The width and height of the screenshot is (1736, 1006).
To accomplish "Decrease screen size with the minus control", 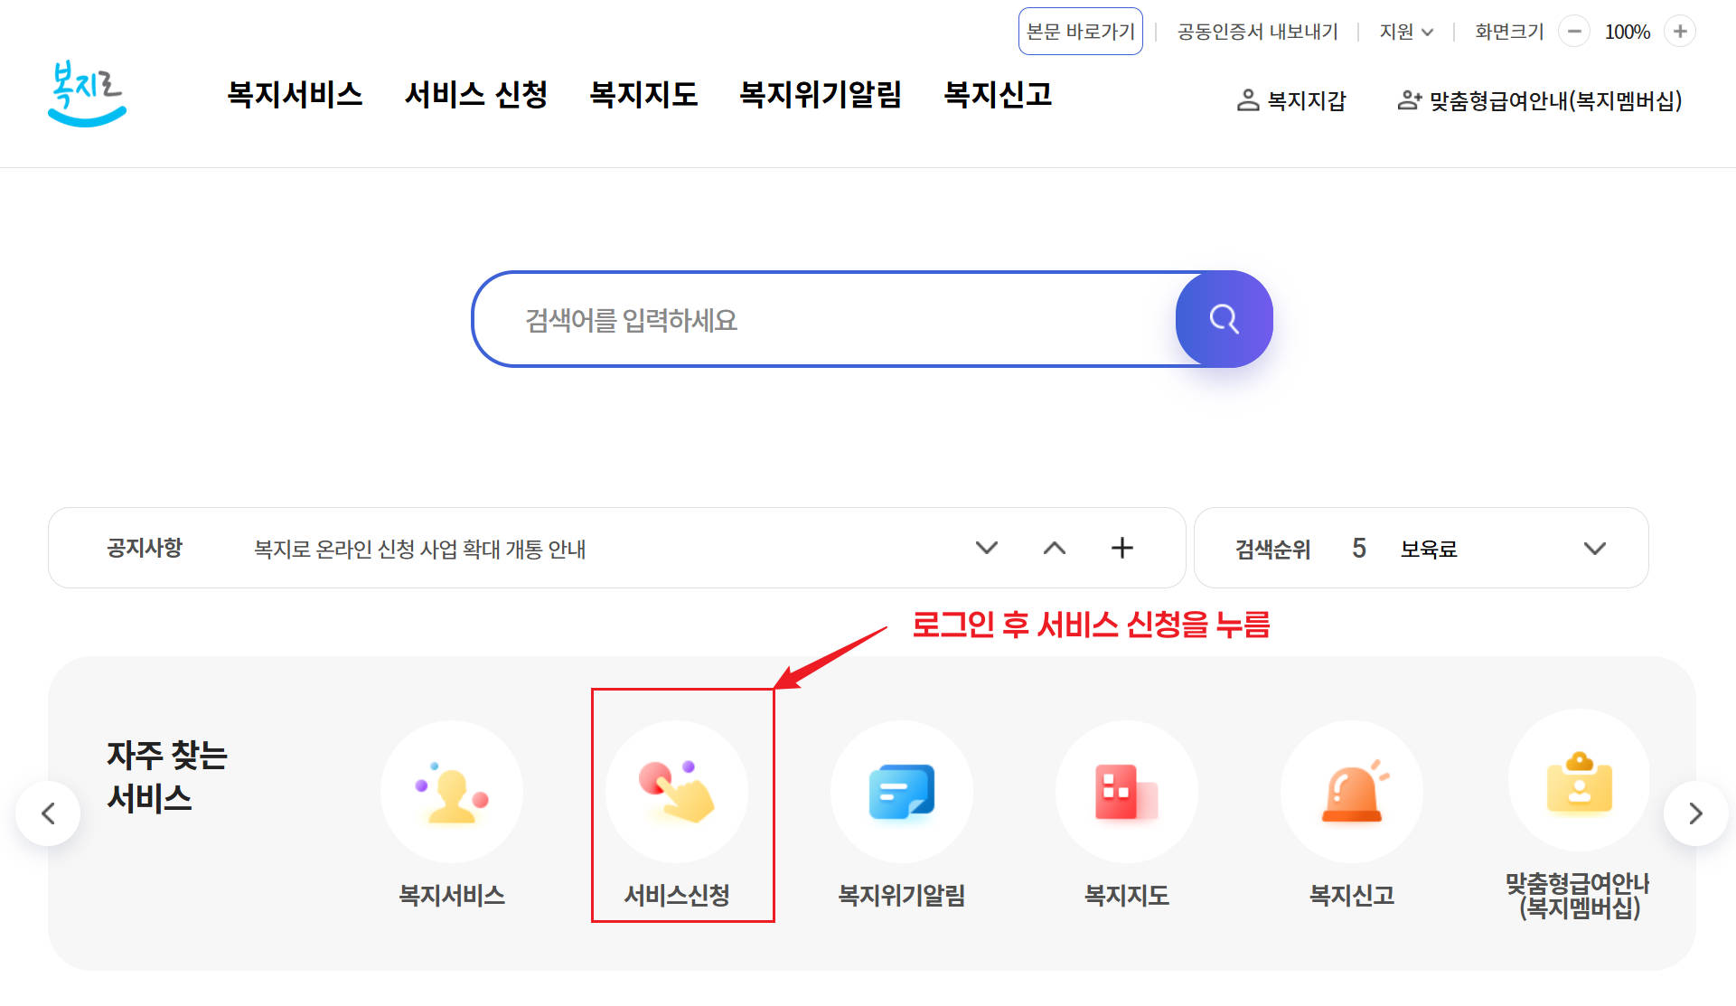I will click(1574, 31).
